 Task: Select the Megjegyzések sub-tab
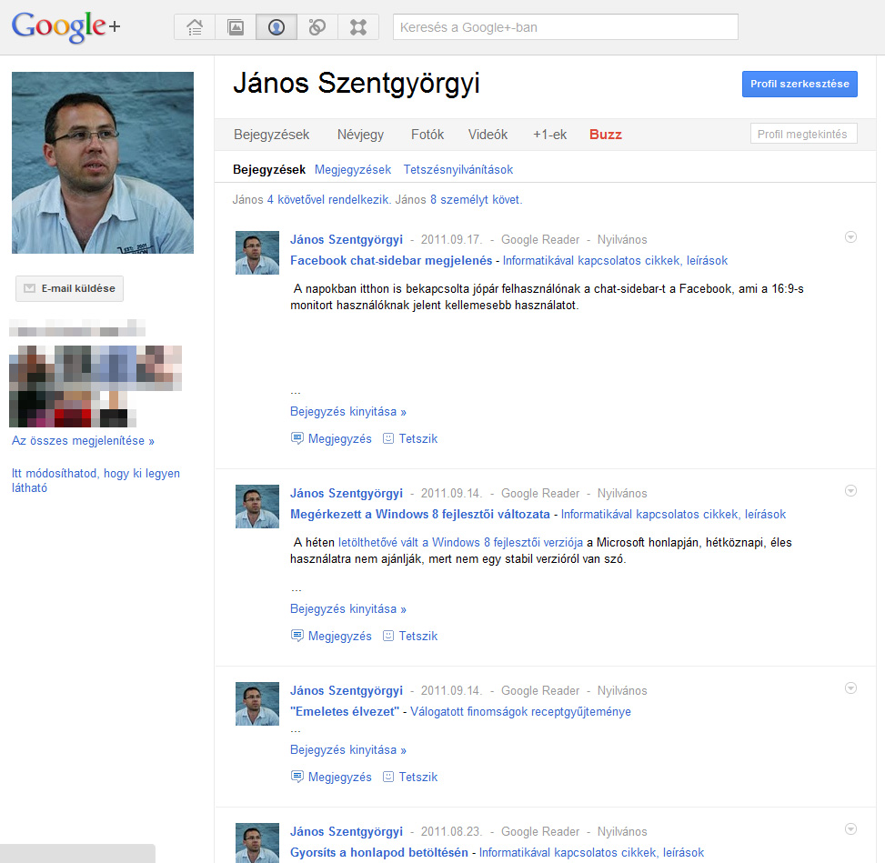pyautogui.click(x=353, y=170)
